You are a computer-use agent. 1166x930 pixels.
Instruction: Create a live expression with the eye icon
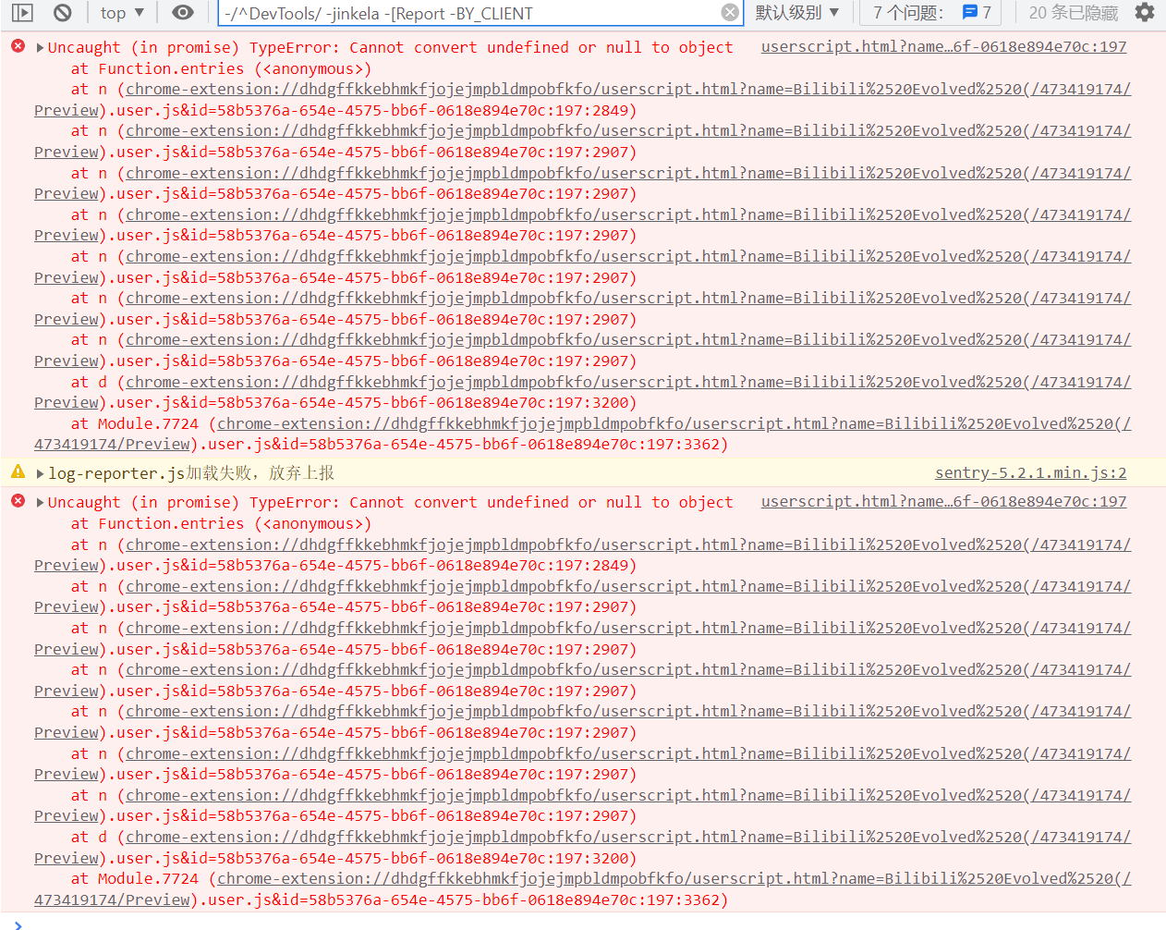pos(183,13)
